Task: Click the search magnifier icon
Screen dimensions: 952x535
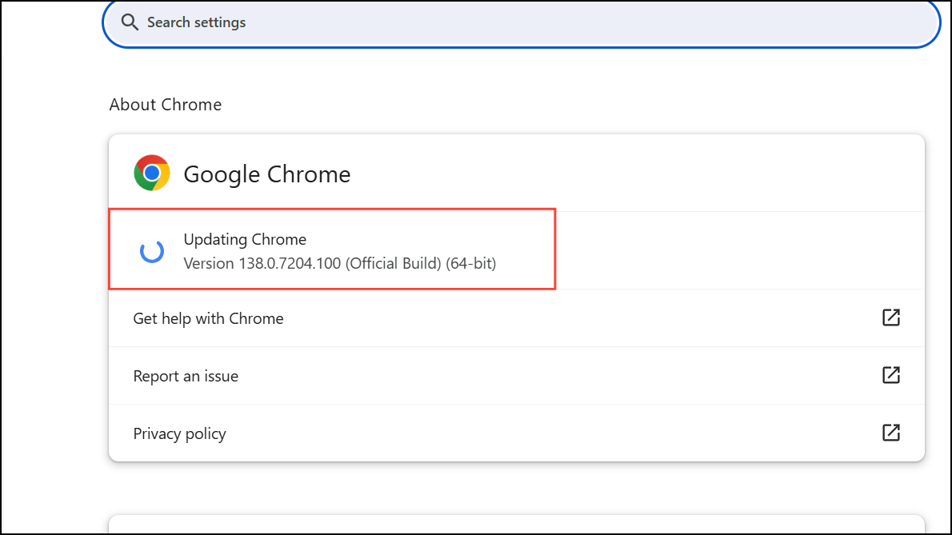Action: pyautogui.click(x=130, y=22)
